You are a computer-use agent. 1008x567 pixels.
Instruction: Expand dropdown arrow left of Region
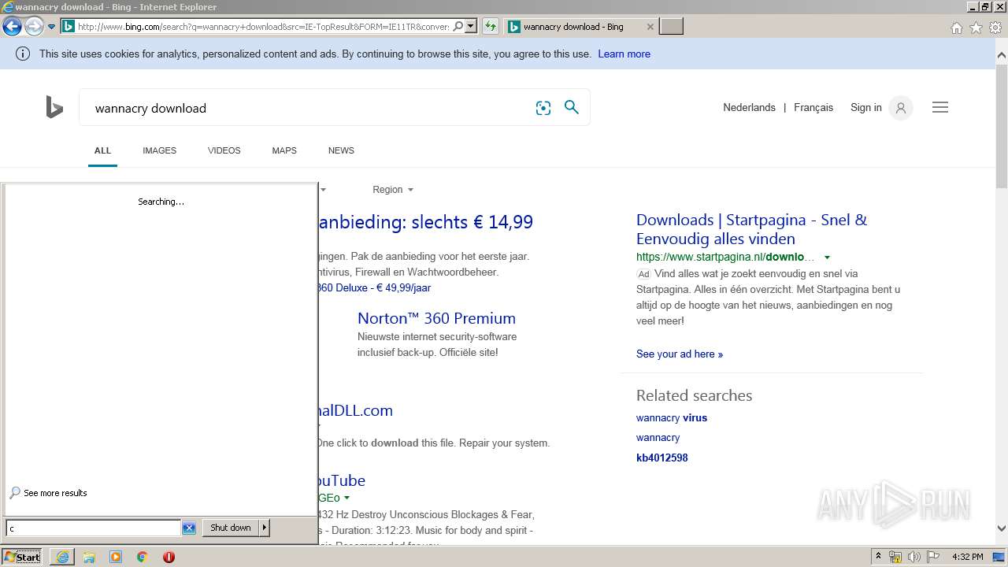[x=323, y=190]
